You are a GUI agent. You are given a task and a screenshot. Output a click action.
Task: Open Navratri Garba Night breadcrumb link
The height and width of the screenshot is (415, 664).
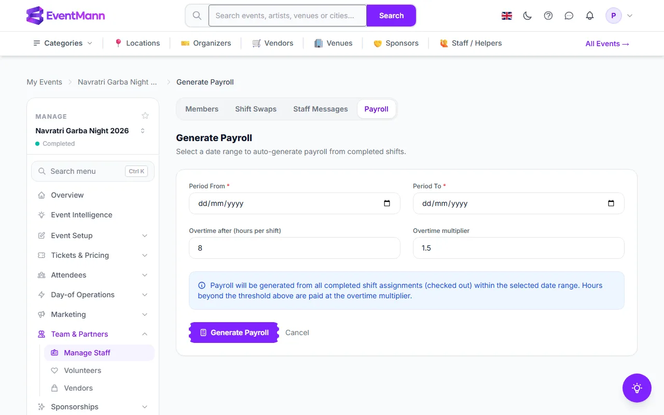coord(117,82)
